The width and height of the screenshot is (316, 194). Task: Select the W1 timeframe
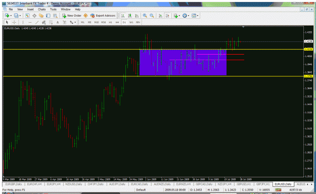(131, 22)
